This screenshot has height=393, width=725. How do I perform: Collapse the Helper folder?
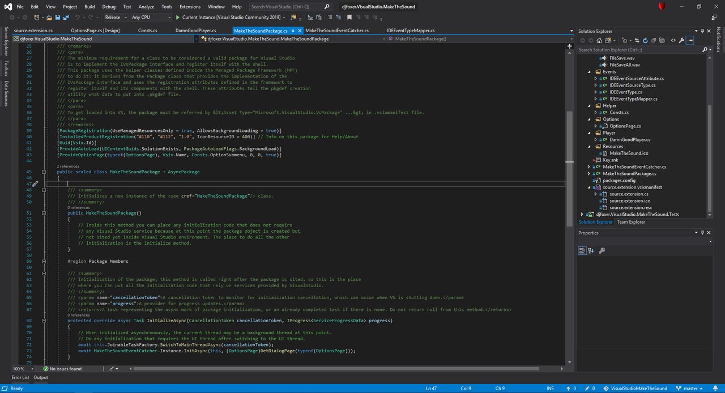coord(590,106)
